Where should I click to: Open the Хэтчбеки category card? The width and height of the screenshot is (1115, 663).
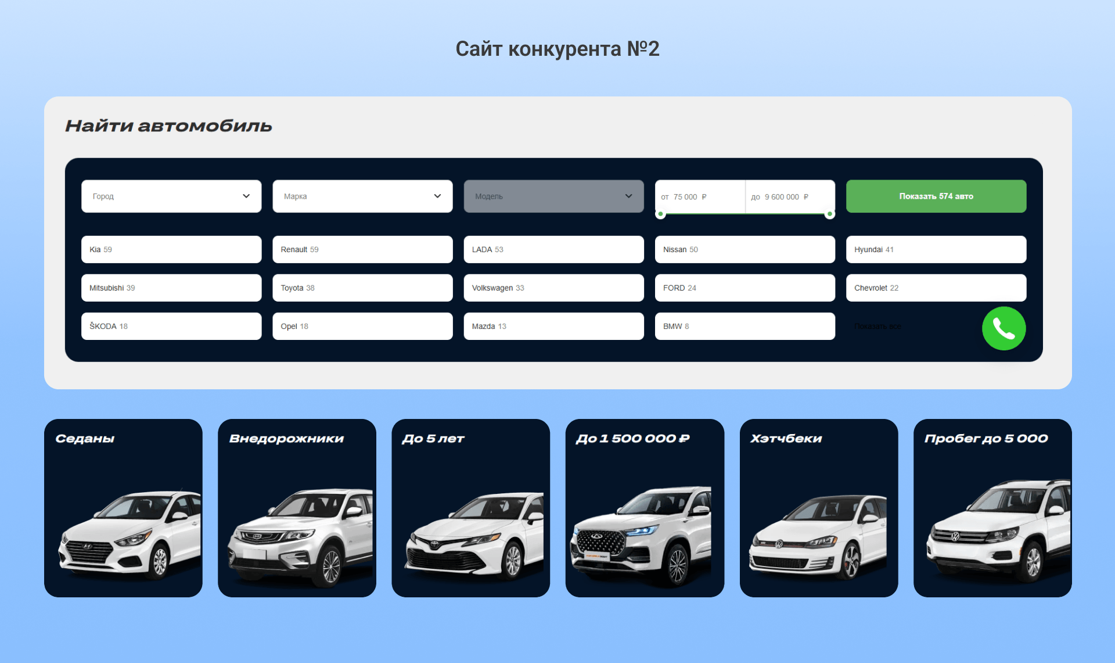(818, 508)
